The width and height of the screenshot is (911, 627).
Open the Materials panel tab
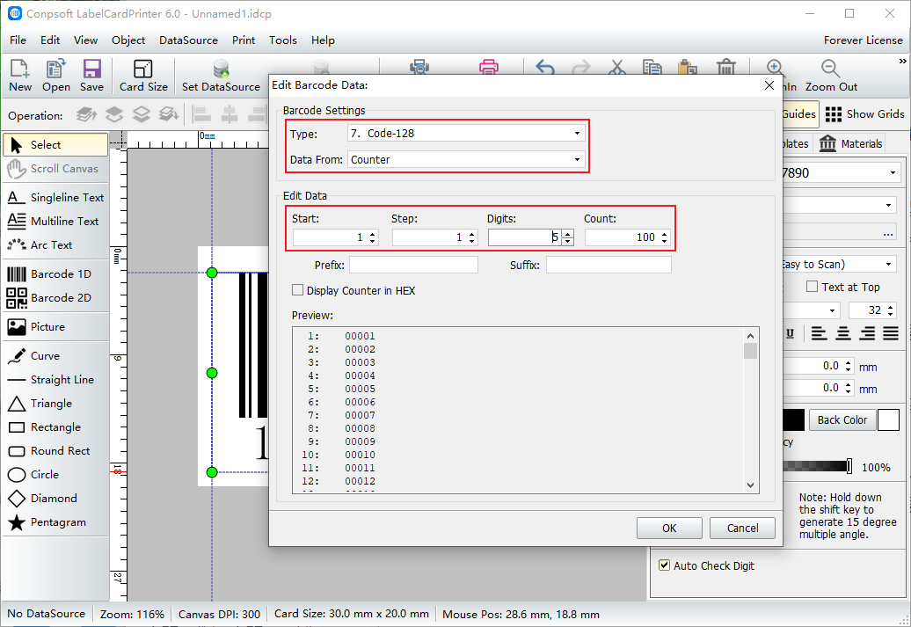[x=851, y=143]
